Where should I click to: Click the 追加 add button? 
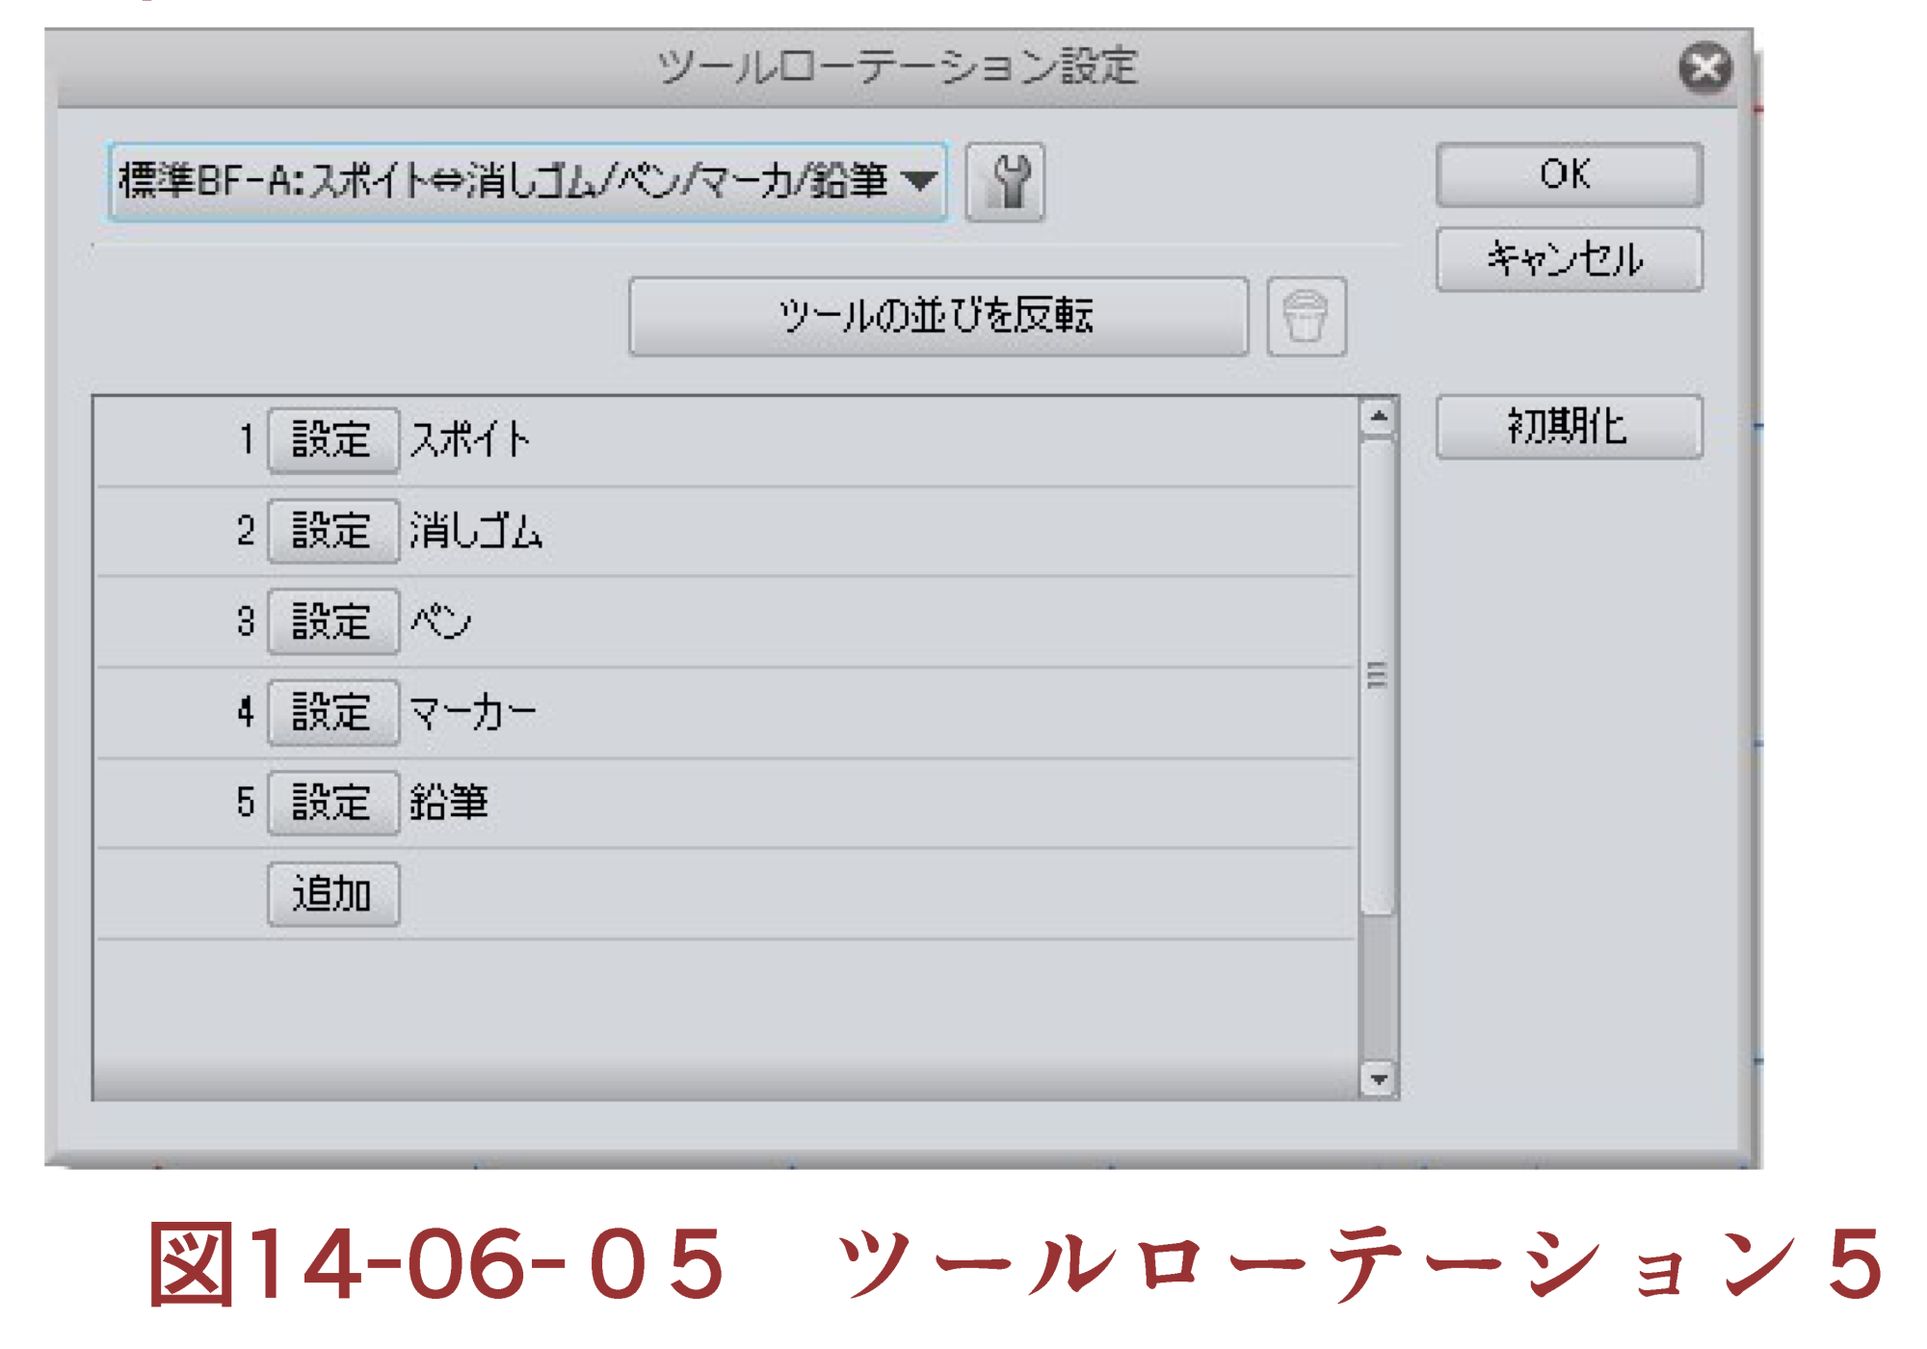point(332,894)
